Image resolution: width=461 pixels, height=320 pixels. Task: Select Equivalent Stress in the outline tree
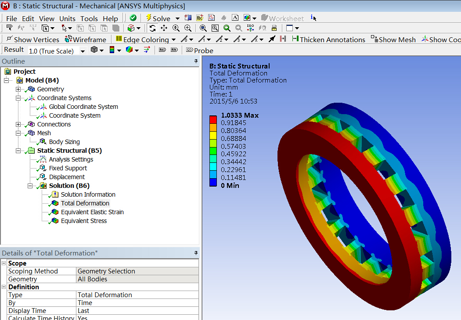83,221
